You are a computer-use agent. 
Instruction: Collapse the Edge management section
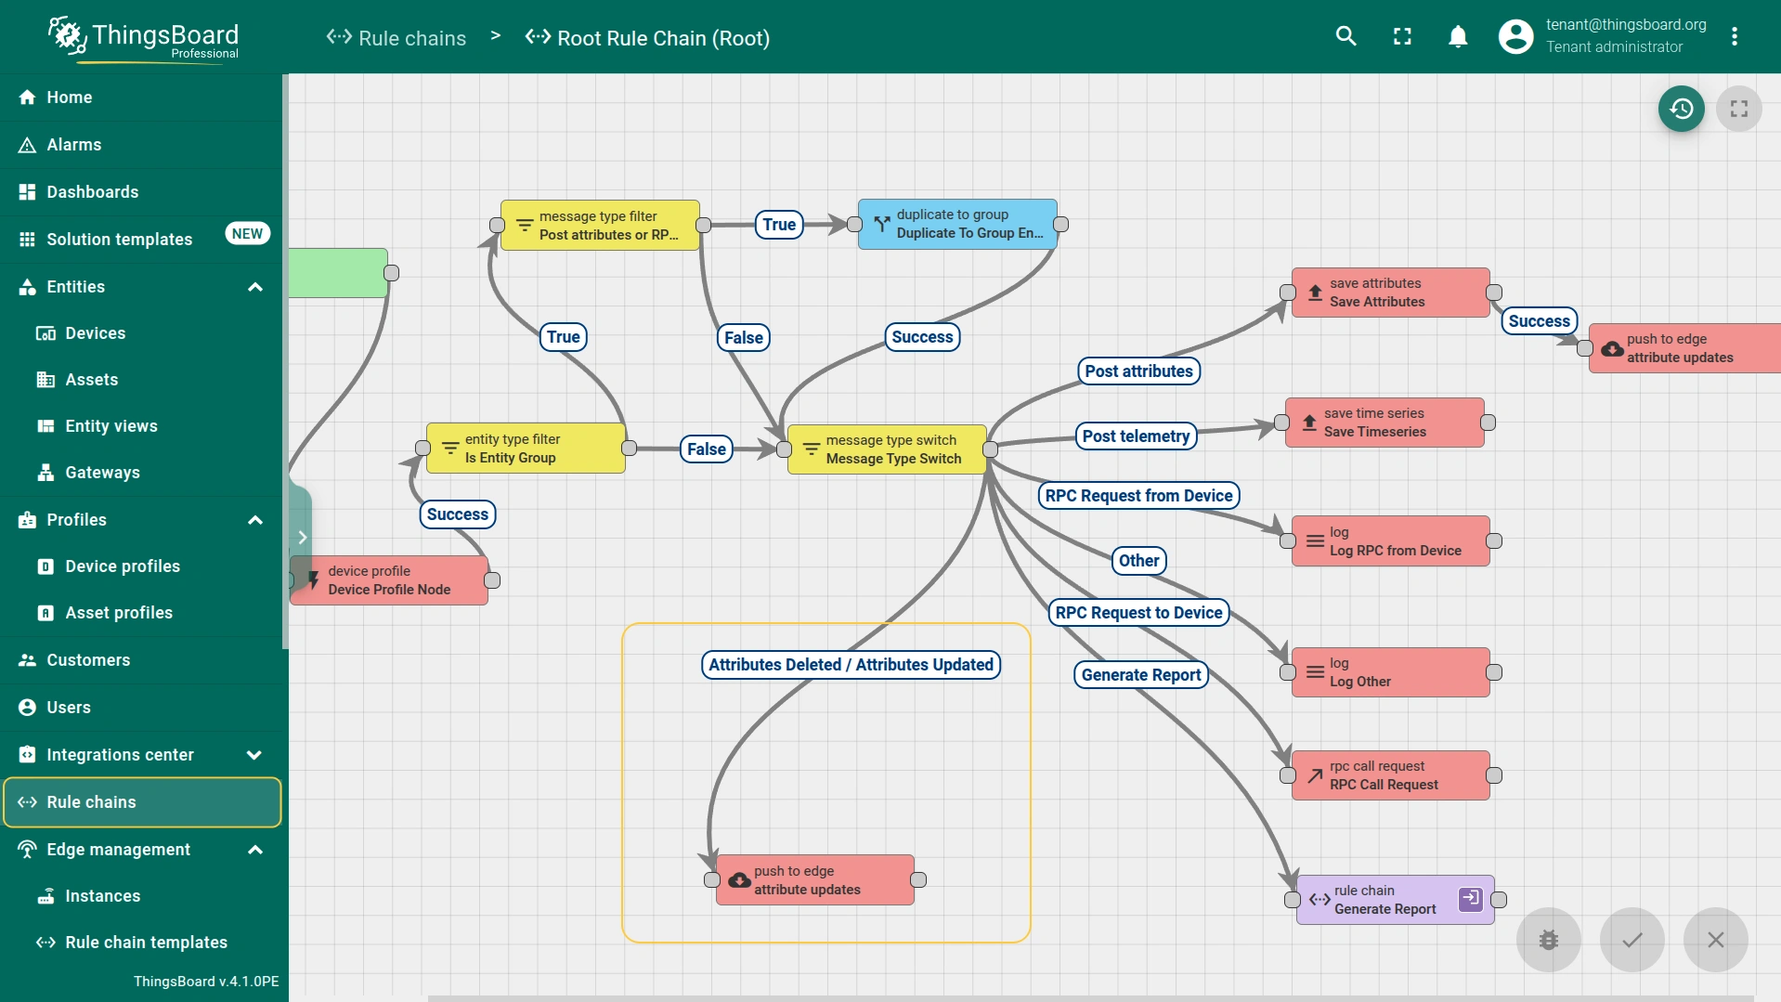(x=255, y=850)
